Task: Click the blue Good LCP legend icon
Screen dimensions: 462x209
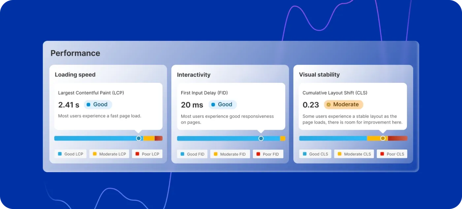Action: pyautogui.click(x=60, y=154)
